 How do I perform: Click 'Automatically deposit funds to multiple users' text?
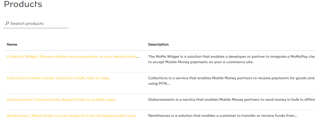[76, 99]
